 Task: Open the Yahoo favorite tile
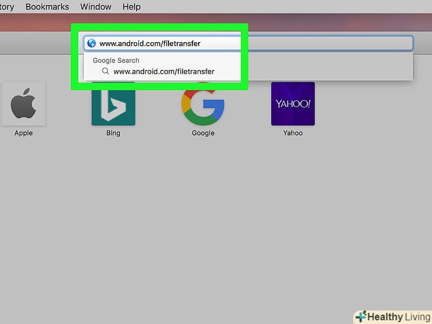(x=293, y=104)
